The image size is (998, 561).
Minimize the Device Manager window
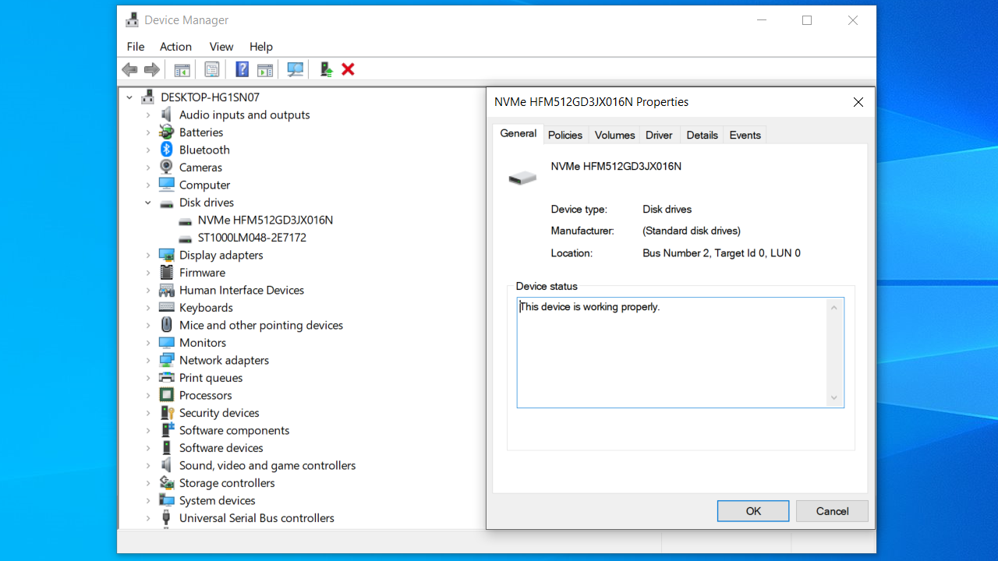[x=761, y=20]
